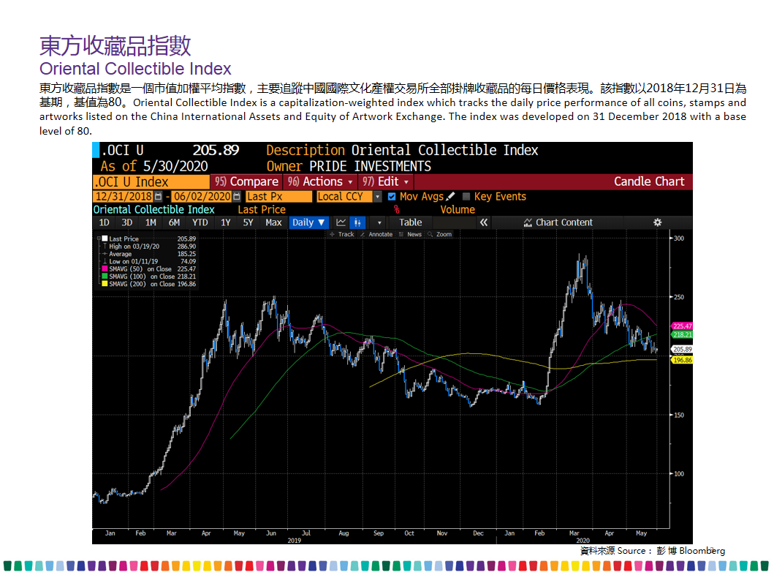Click the Last Px input field
The image size is (774, 575).
pyautogui.click(x=279, y=197)
